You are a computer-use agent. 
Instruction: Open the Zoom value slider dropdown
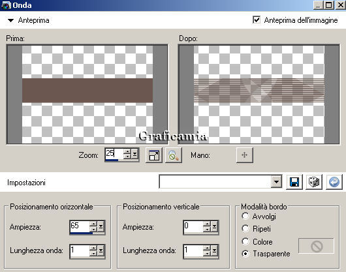click(x=135, y=154)
